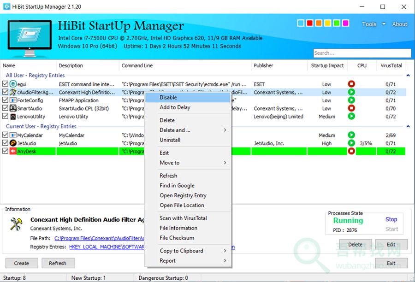The image size is (415, 282).
Task: Uncheck the MyCalendar startup checkbox
Action: pyautogui.click(x=5, y=135)
